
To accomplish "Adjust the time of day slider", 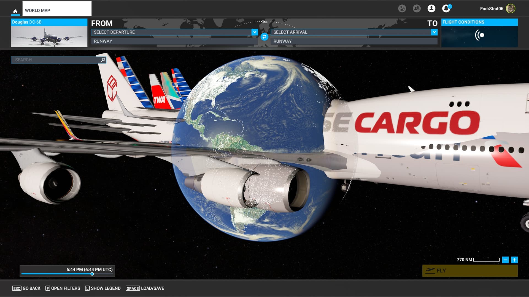I will click(92, 274).
